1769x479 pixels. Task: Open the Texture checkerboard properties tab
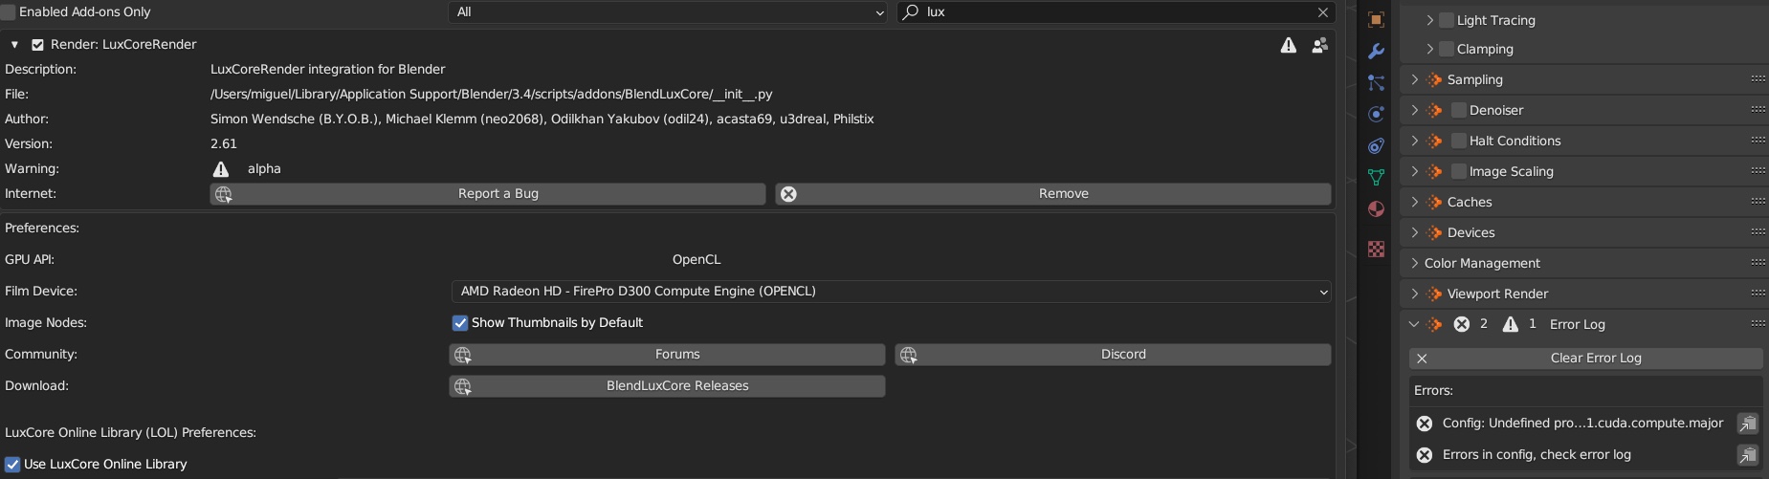(1376, 249)
